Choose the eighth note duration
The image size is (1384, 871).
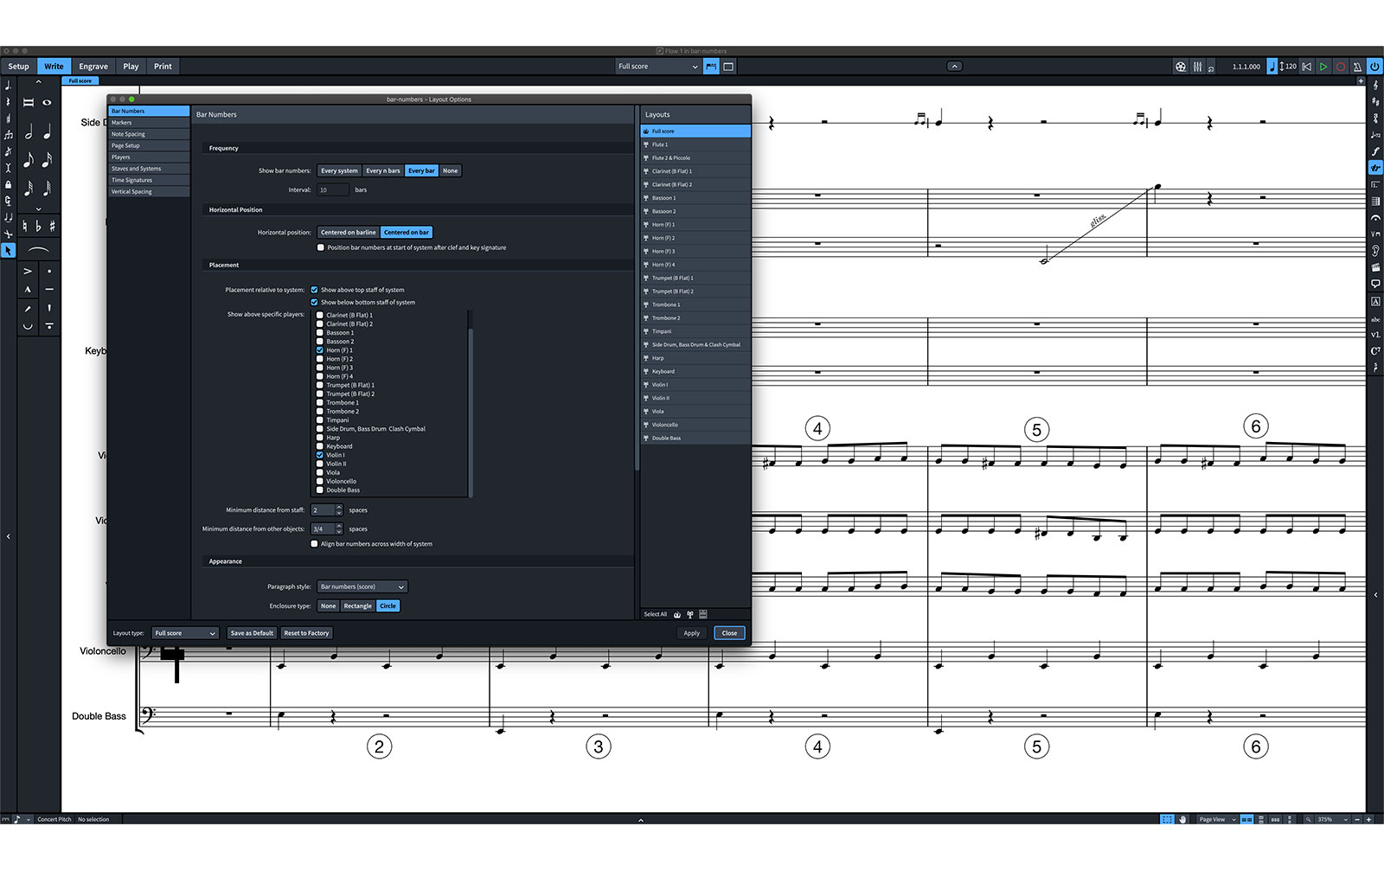click(29, 160)
